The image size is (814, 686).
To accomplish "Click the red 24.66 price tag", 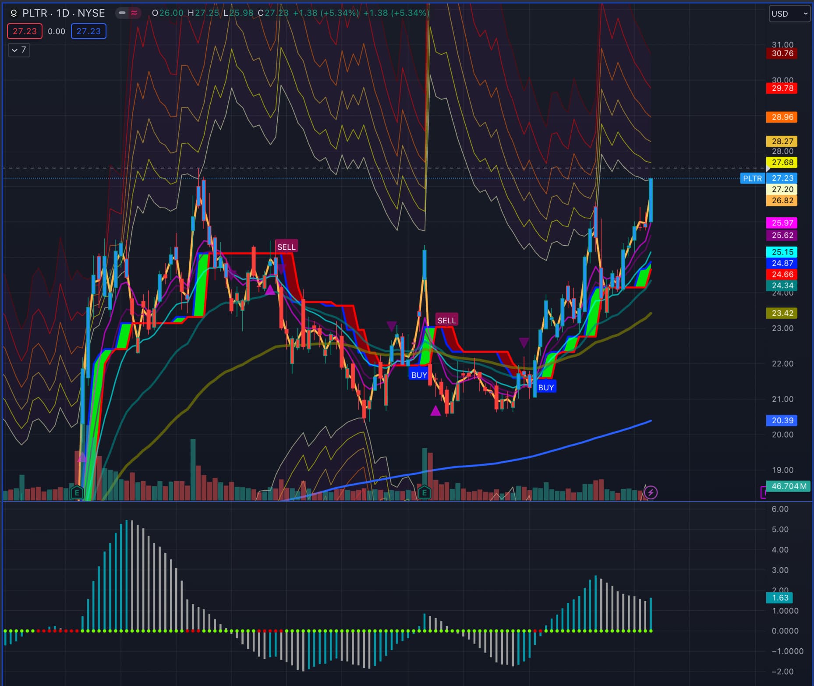I will pos(782,274).
